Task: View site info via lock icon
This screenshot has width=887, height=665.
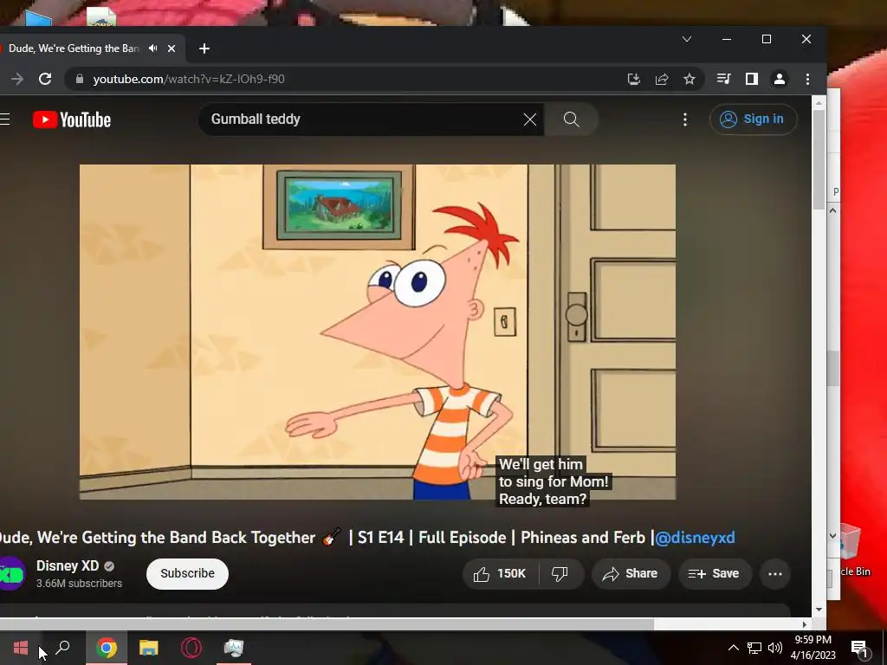Action: pos(80,79)
